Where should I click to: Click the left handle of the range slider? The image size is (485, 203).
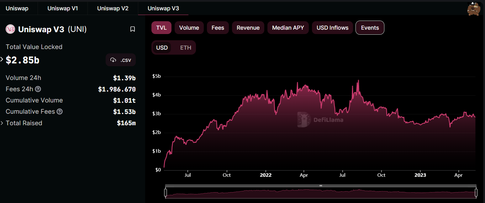[x=166, y=192]
